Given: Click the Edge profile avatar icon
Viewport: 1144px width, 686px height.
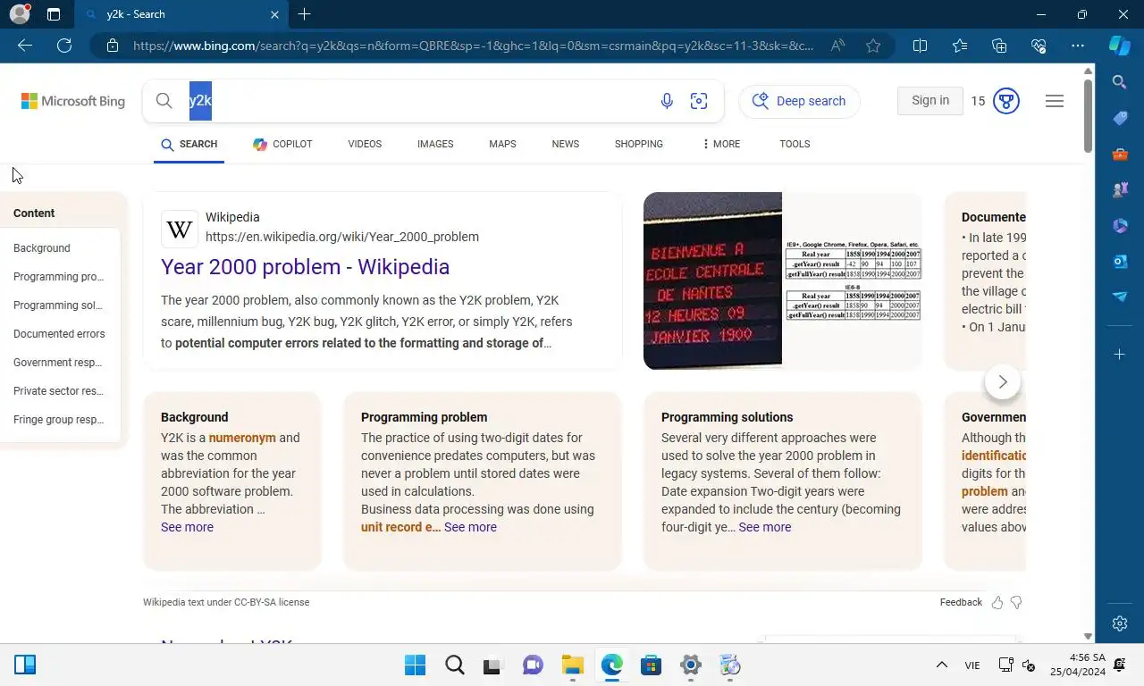Looking at the screenshot, I should [x=20, y=14].
